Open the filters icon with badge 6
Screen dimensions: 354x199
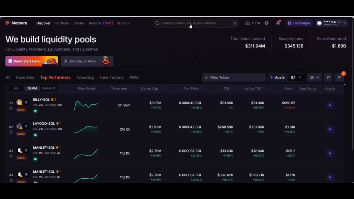pos(339,78)
